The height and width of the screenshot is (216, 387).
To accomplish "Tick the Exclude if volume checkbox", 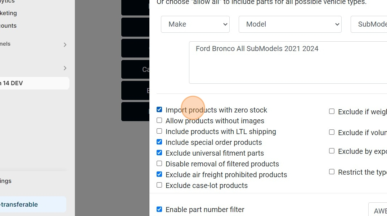I will tap(332, 132).
